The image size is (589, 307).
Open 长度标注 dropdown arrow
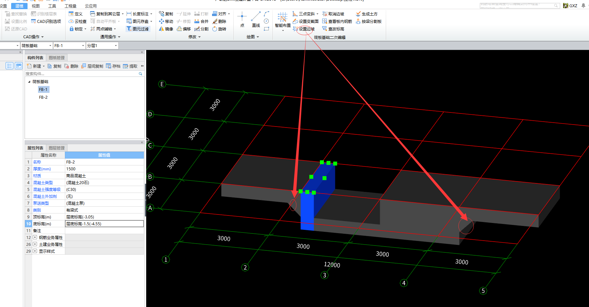tap(151, 14)
